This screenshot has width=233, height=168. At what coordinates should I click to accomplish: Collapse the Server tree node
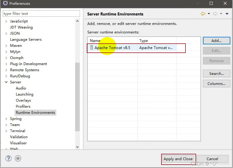click(x=6, y=82)
